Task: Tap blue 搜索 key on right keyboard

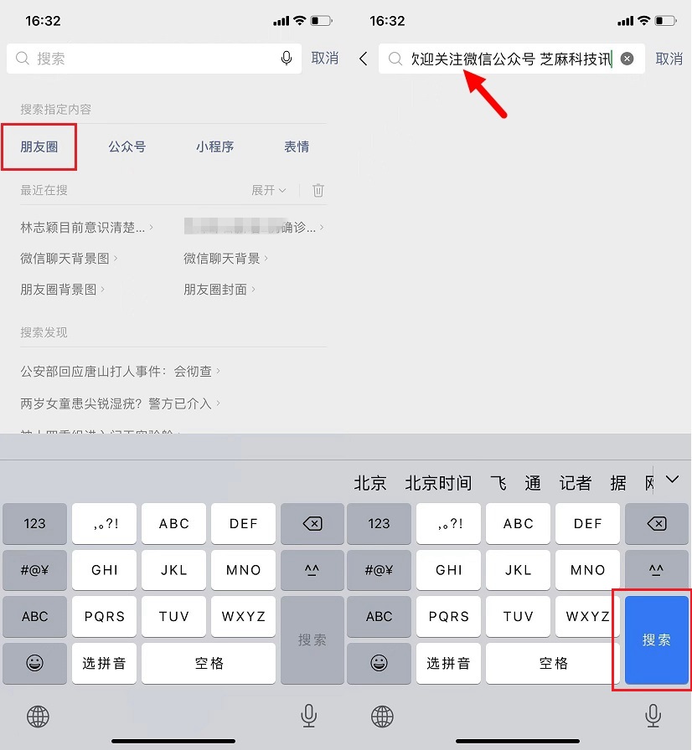Action: 657,640
